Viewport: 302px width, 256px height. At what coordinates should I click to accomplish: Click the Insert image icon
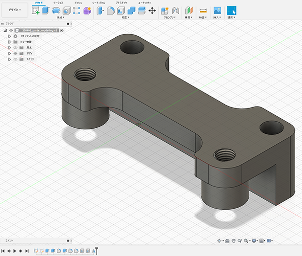coord(217,10)
